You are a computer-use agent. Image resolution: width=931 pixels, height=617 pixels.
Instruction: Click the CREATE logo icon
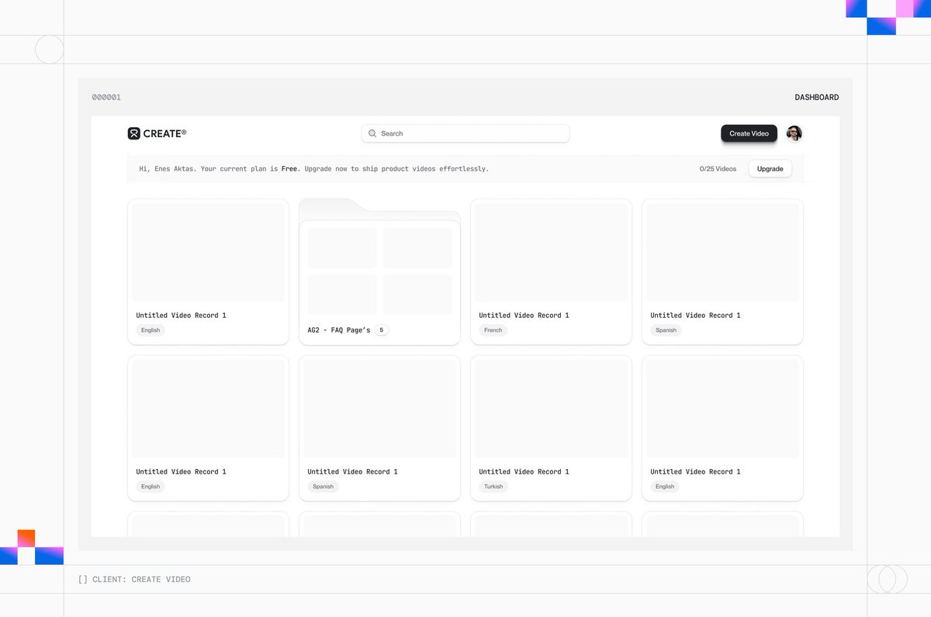tap(133, 133)
